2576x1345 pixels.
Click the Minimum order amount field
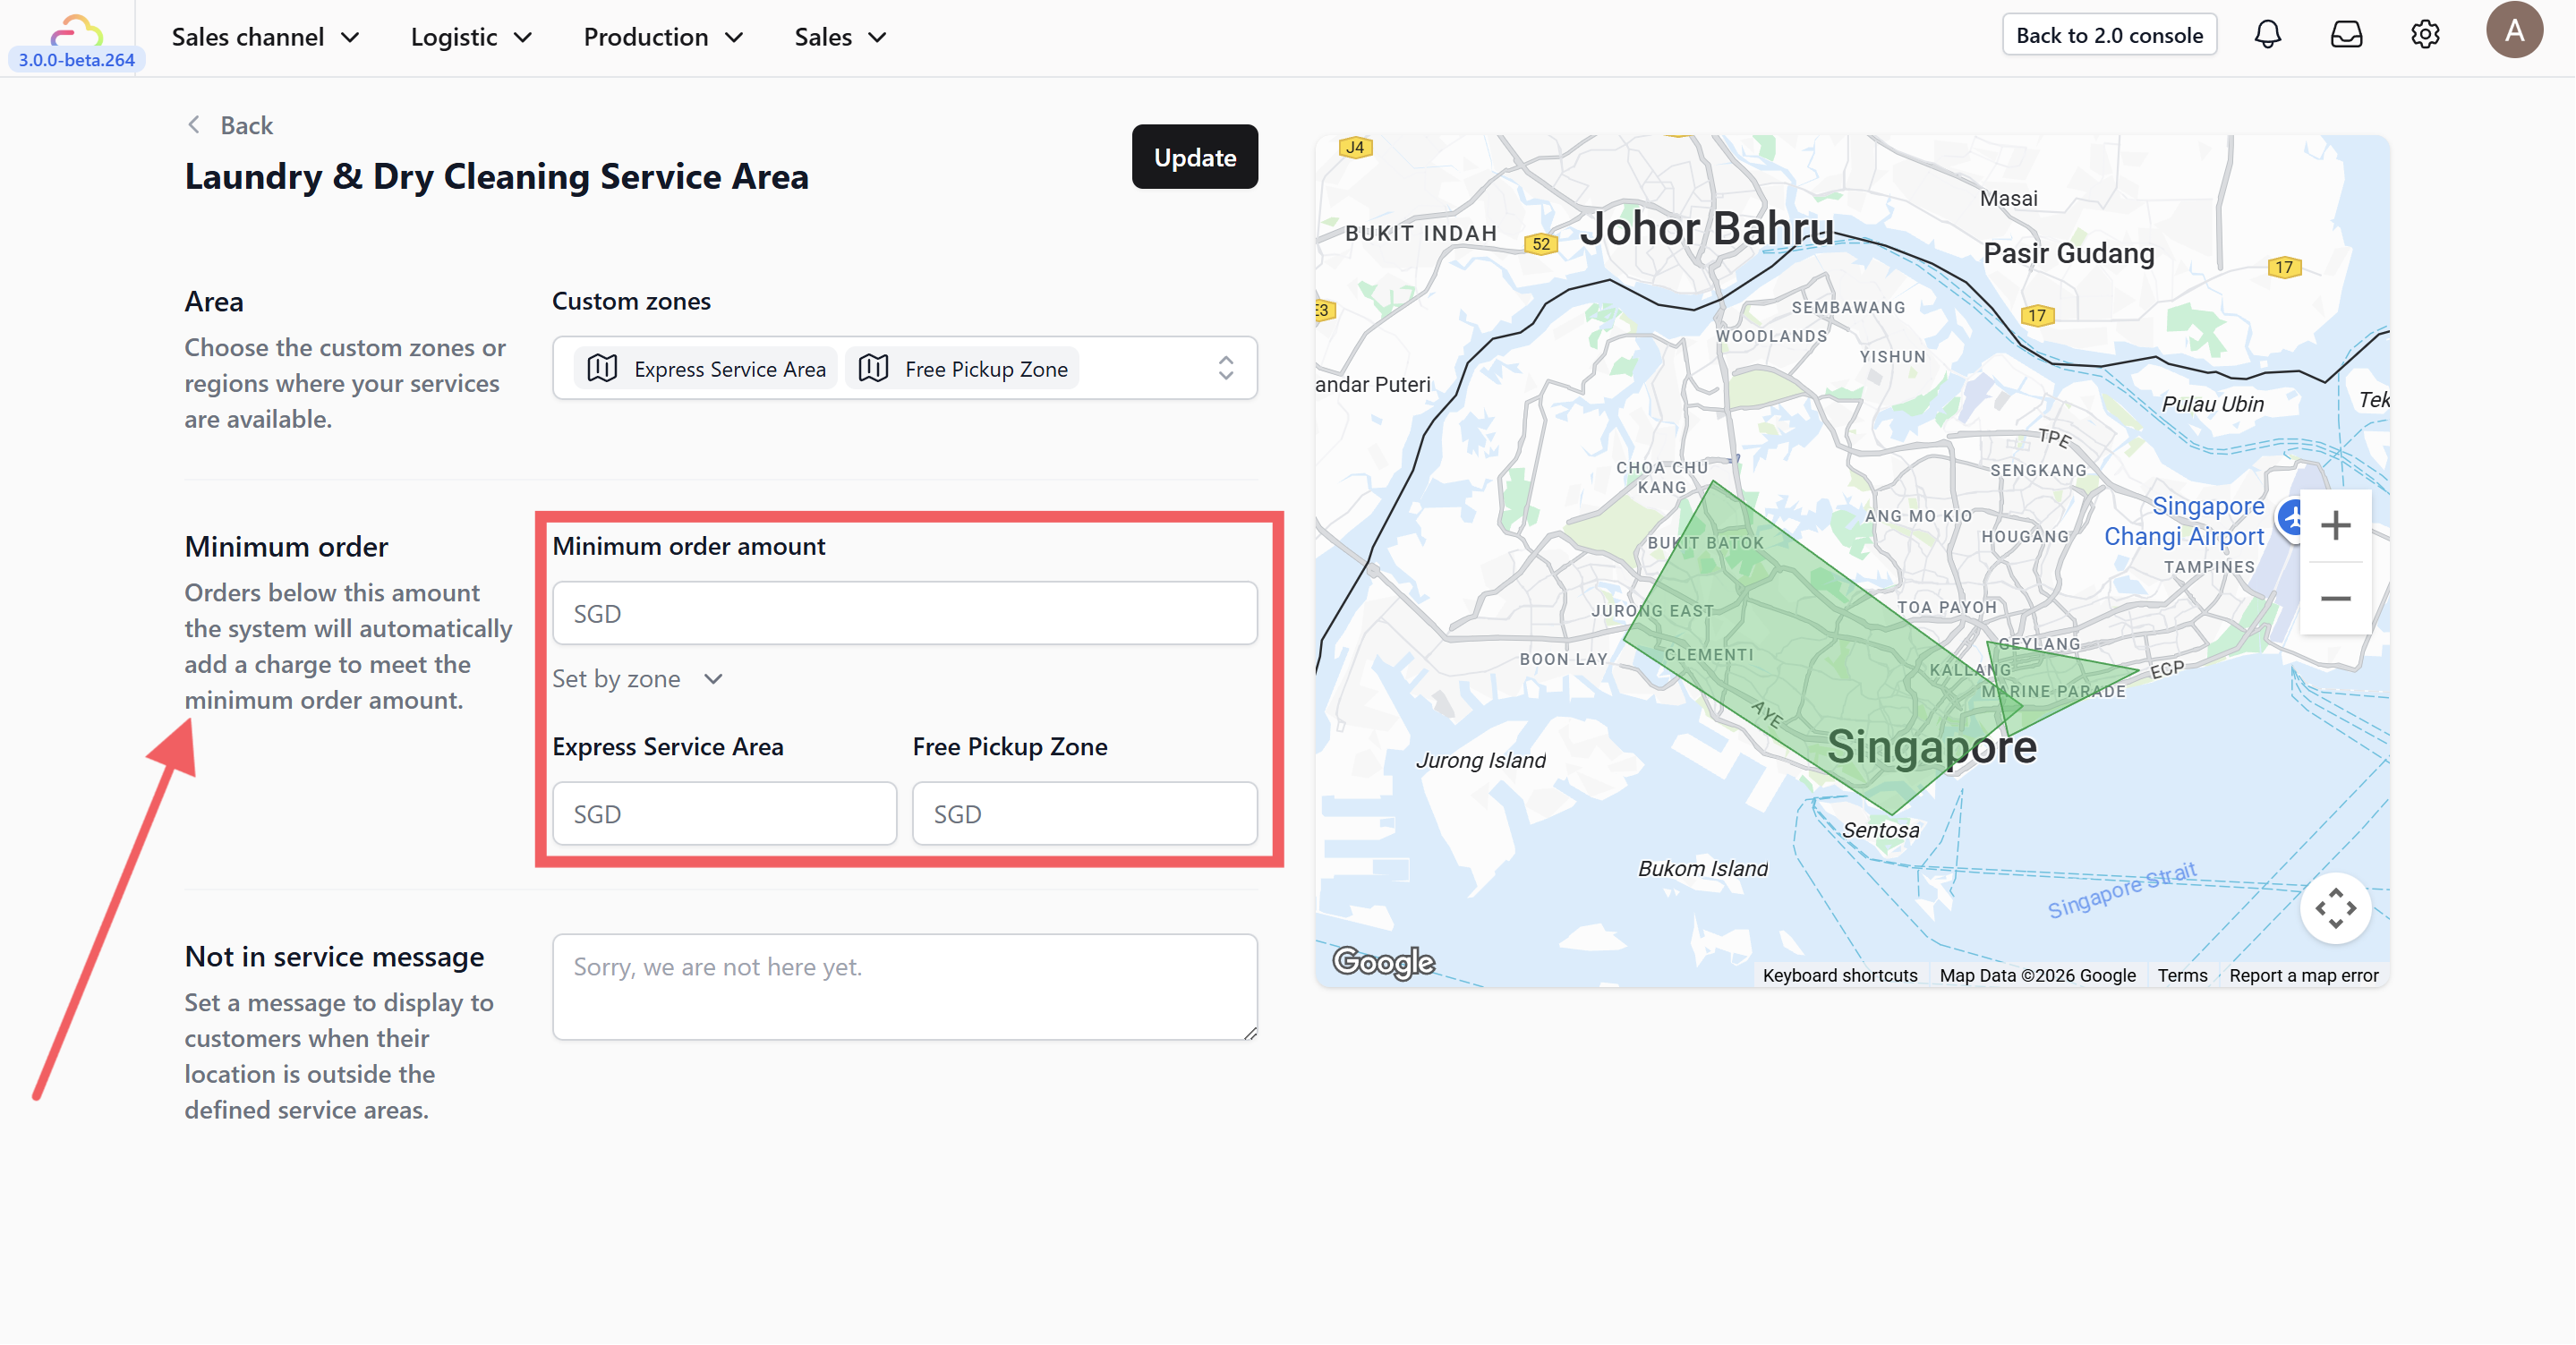(x=904, y=613)
